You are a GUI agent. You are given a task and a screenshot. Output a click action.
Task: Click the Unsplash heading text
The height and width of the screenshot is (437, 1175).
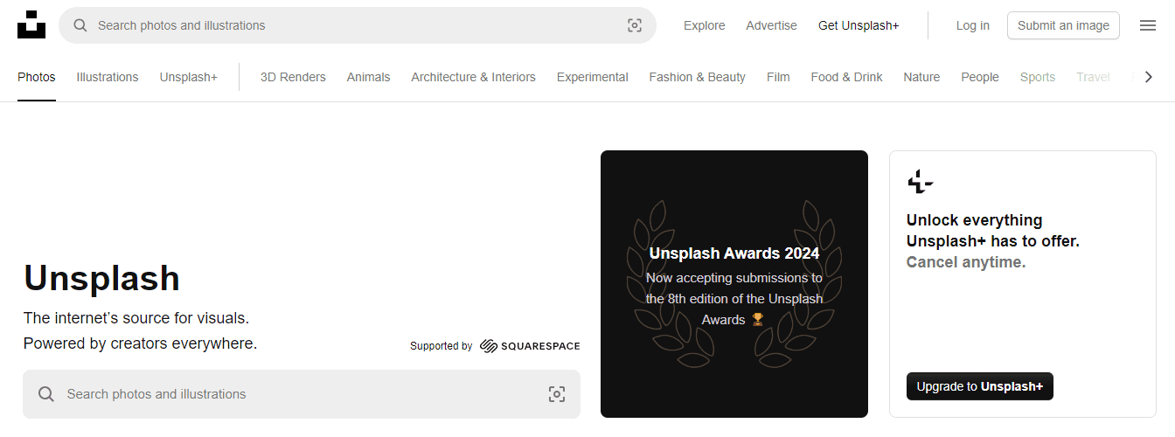(x=101, y=279)
